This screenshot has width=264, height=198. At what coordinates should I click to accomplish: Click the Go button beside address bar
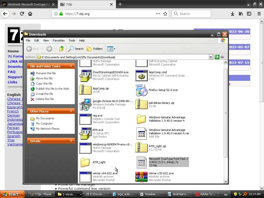click(220, 57)
